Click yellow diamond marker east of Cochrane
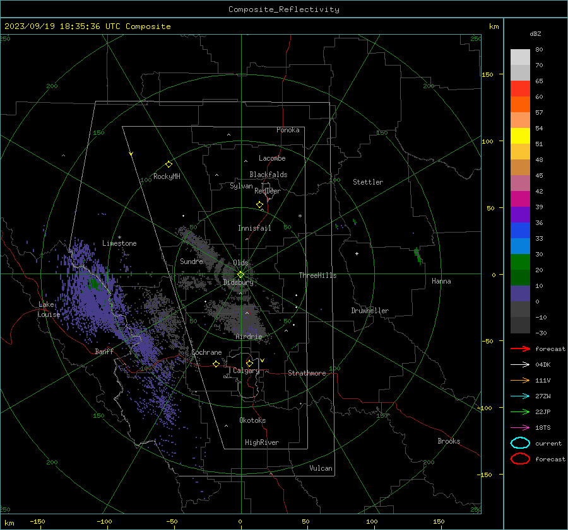Screen dimensions: 568x530 [x=216, y=364]
